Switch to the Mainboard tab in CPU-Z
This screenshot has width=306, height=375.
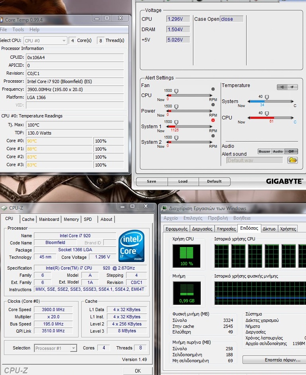tap(49, 219)
